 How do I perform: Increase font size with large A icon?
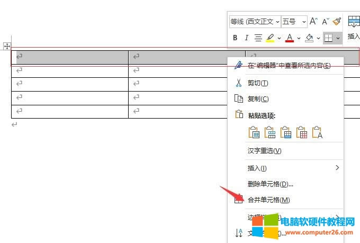coord(313,22)
